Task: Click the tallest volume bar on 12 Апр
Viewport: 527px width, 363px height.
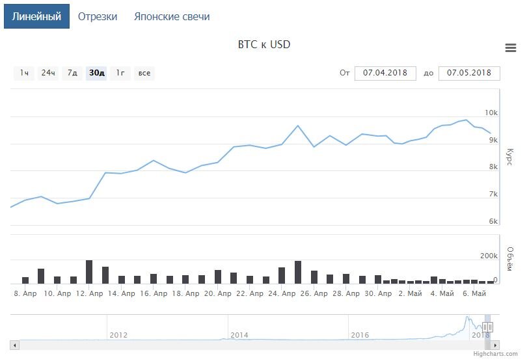Action: point(89,272)
